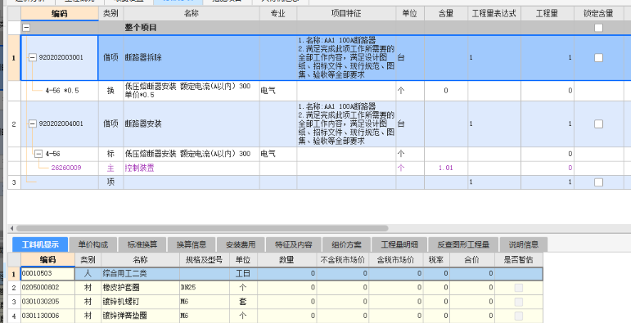Select material code 26260009
The height and width of the screenshot is (323, 631).
pos(60,168)
